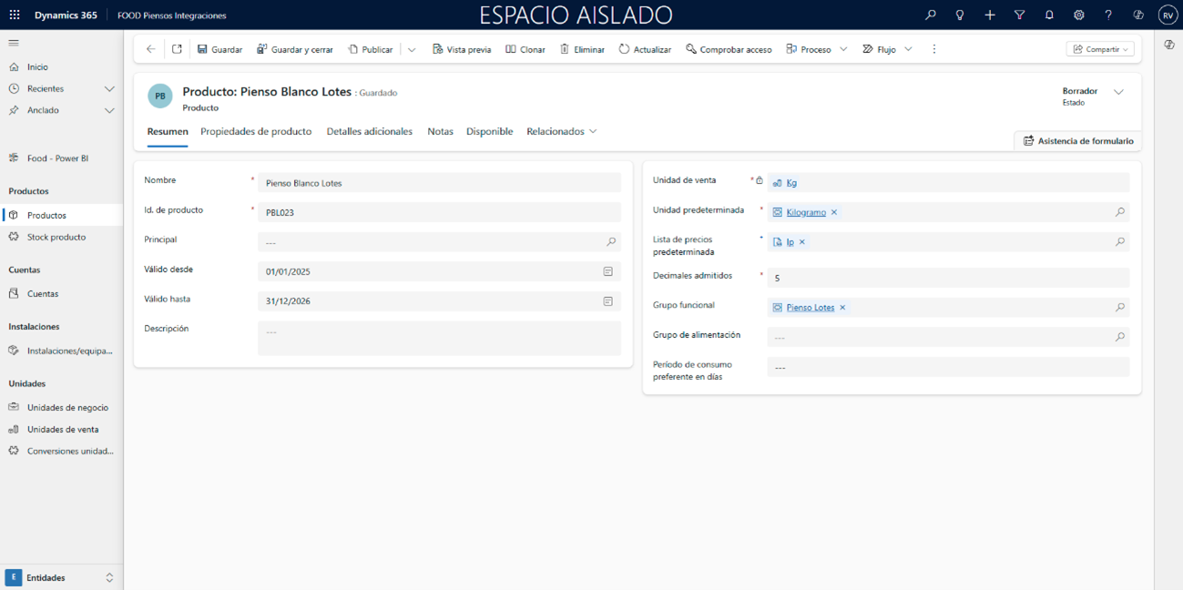
Task: Click the search magnifier in top bar
Action: 930,15
